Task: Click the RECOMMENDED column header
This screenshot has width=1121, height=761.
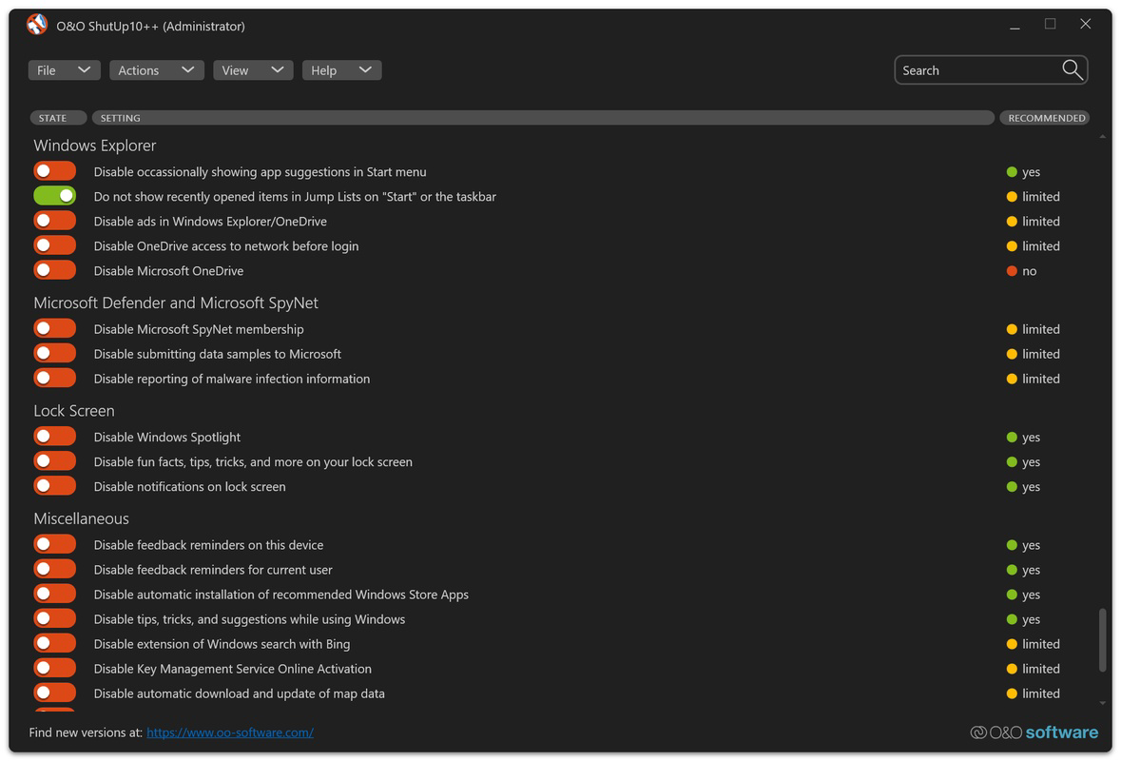Action: 1045,118
